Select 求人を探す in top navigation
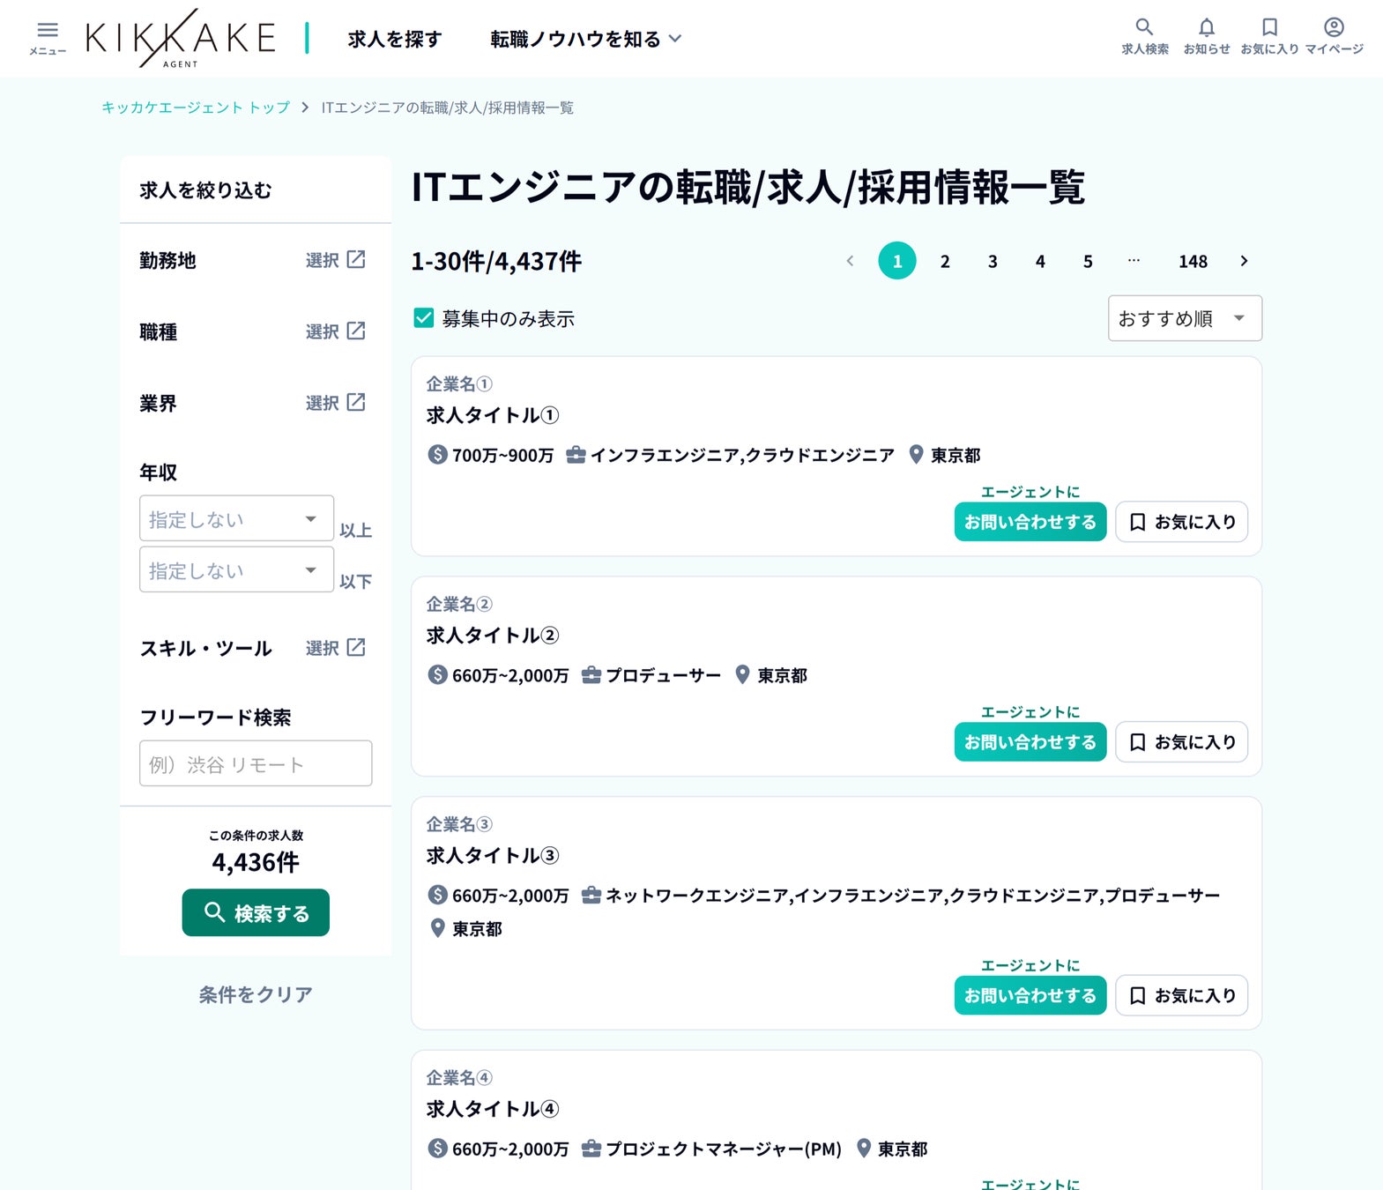The width and height of the screenshot is (1383, 1190). pos(394,39)
